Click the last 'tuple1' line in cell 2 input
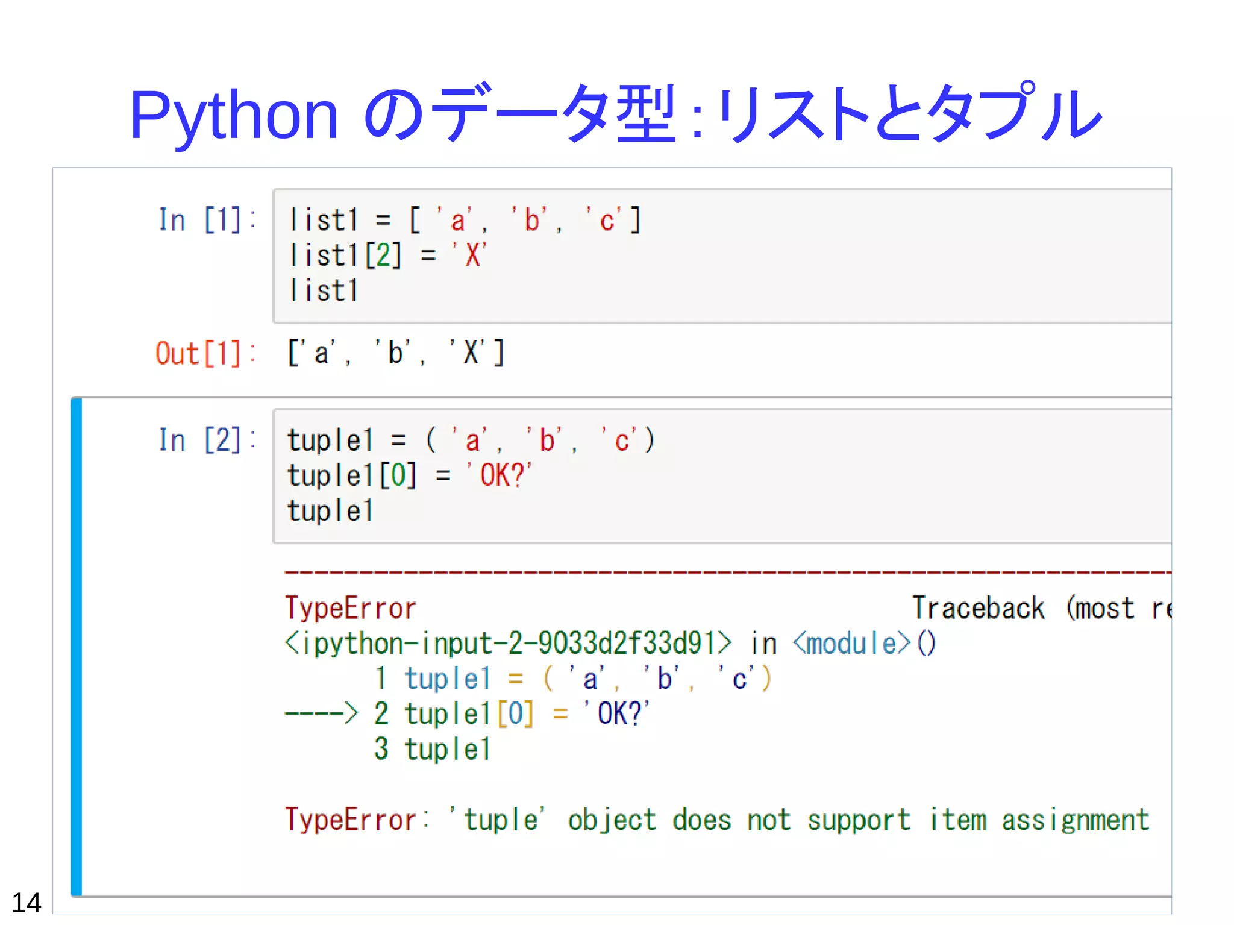Screen dimensions: 1234x925 [330, 510]
